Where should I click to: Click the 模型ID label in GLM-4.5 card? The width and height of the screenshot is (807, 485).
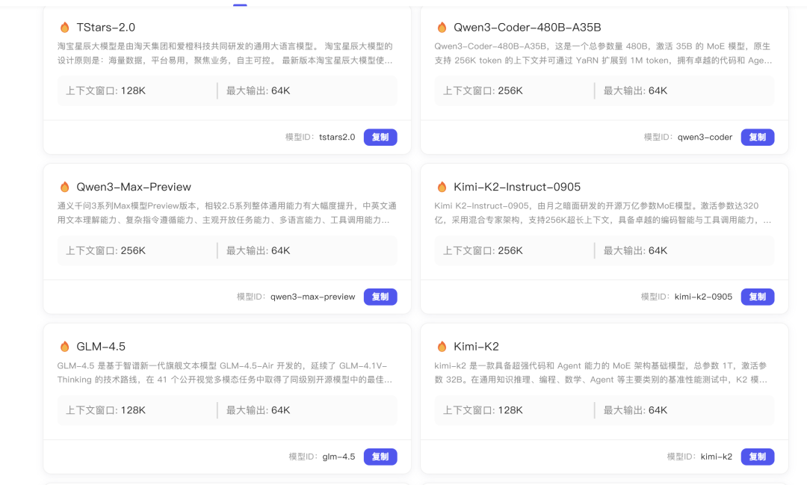pos(303,457)
